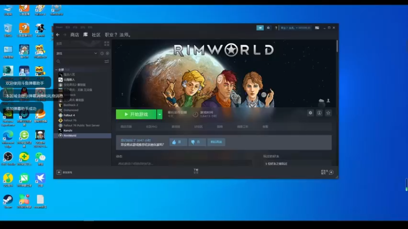Open the downloads 下载 section at bottom
The height and width of the screenshot is (229, 408).
click(196, 171)
